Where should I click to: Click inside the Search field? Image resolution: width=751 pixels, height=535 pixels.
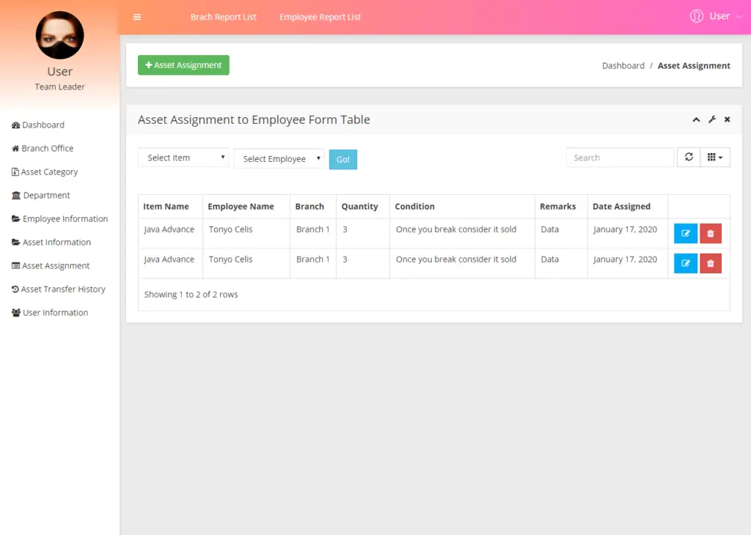pyautogui.click(x=619, y=157)
